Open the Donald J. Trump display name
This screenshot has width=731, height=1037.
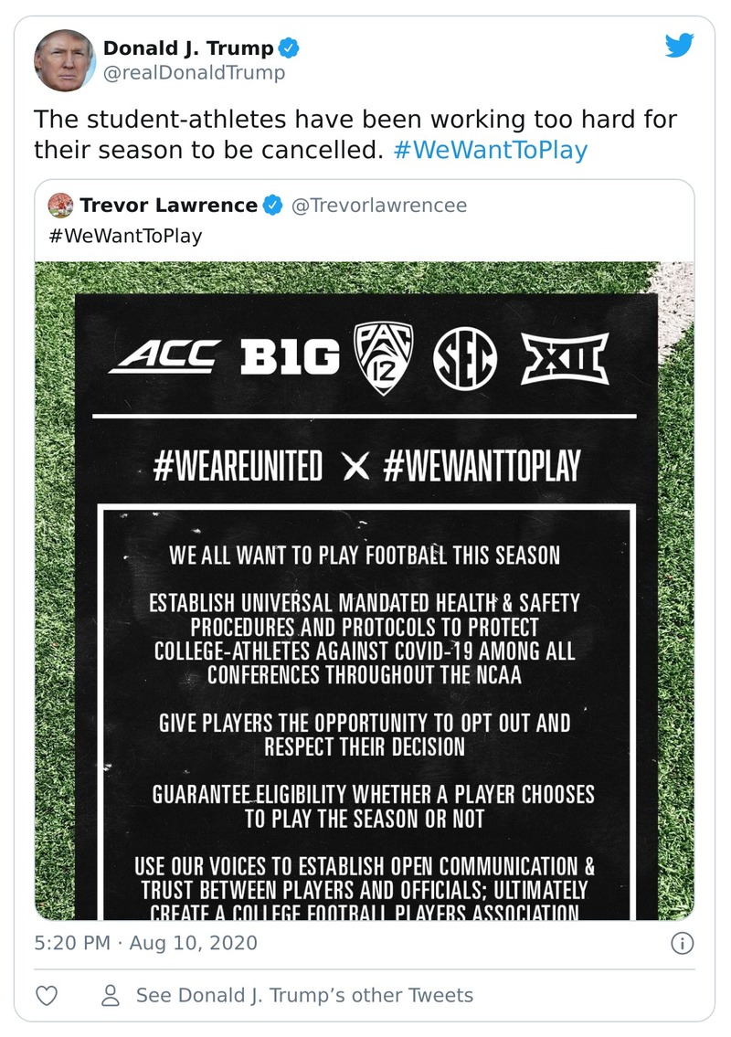point(187,48)
